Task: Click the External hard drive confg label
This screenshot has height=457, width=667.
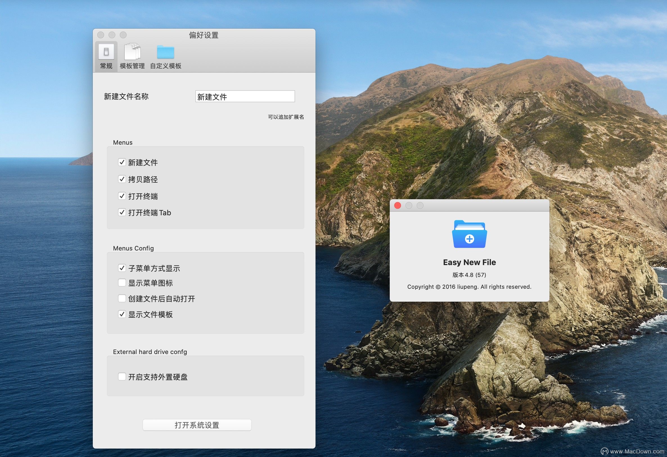Action: click(x=150, y=352)
